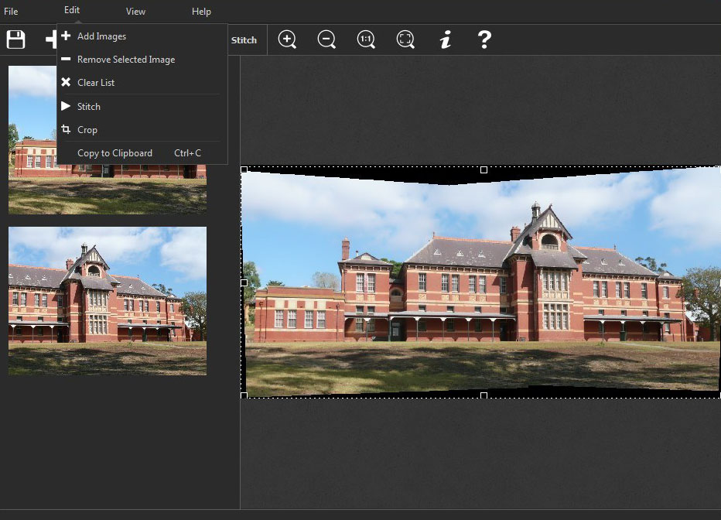Open the View menu

[135, 12]
